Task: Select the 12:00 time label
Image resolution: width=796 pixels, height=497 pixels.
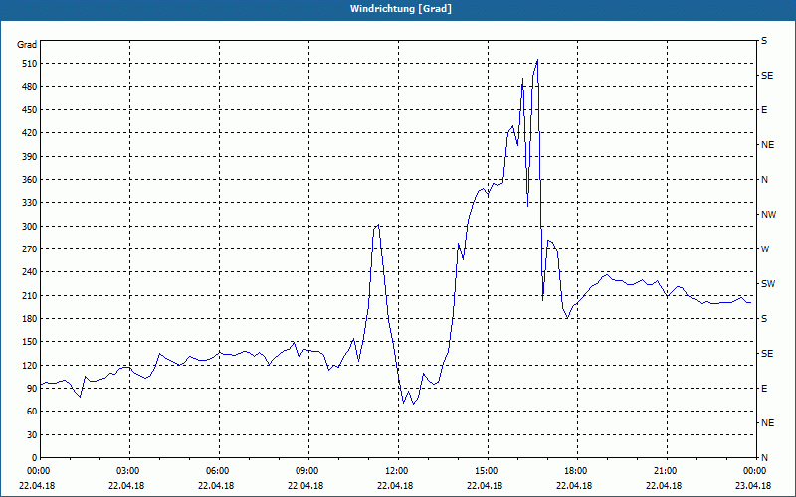Action: point(398,471)
